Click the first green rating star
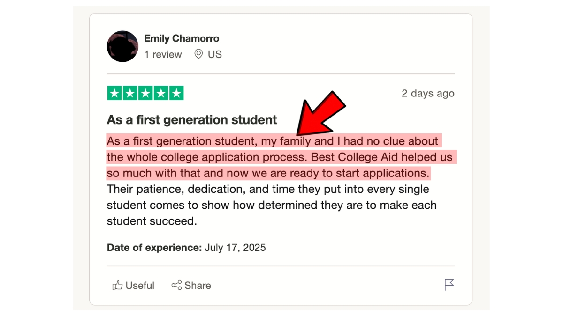This screenshot has width=563, height=316. pos(114,93)
